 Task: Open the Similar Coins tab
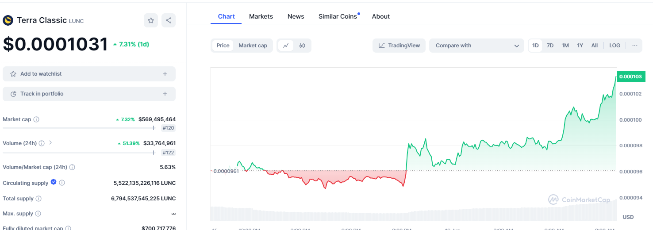pos(338,16)
